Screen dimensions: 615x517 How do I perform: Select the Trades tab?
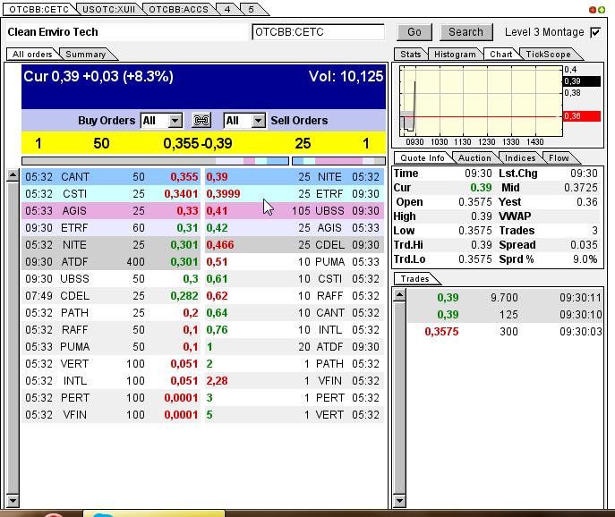coord(415,279)
